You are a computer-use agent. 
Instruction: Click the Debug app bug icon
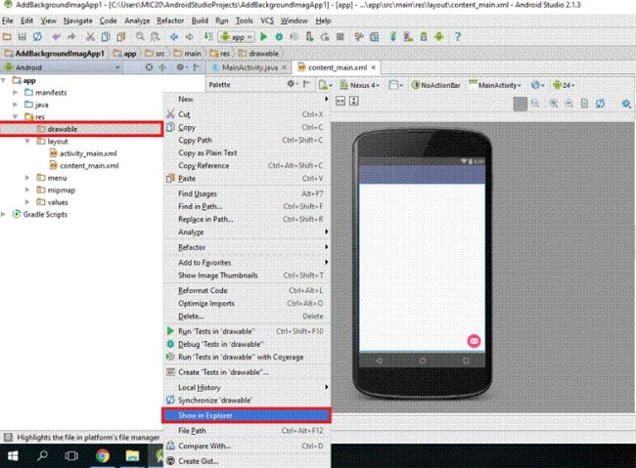(279, 37)
